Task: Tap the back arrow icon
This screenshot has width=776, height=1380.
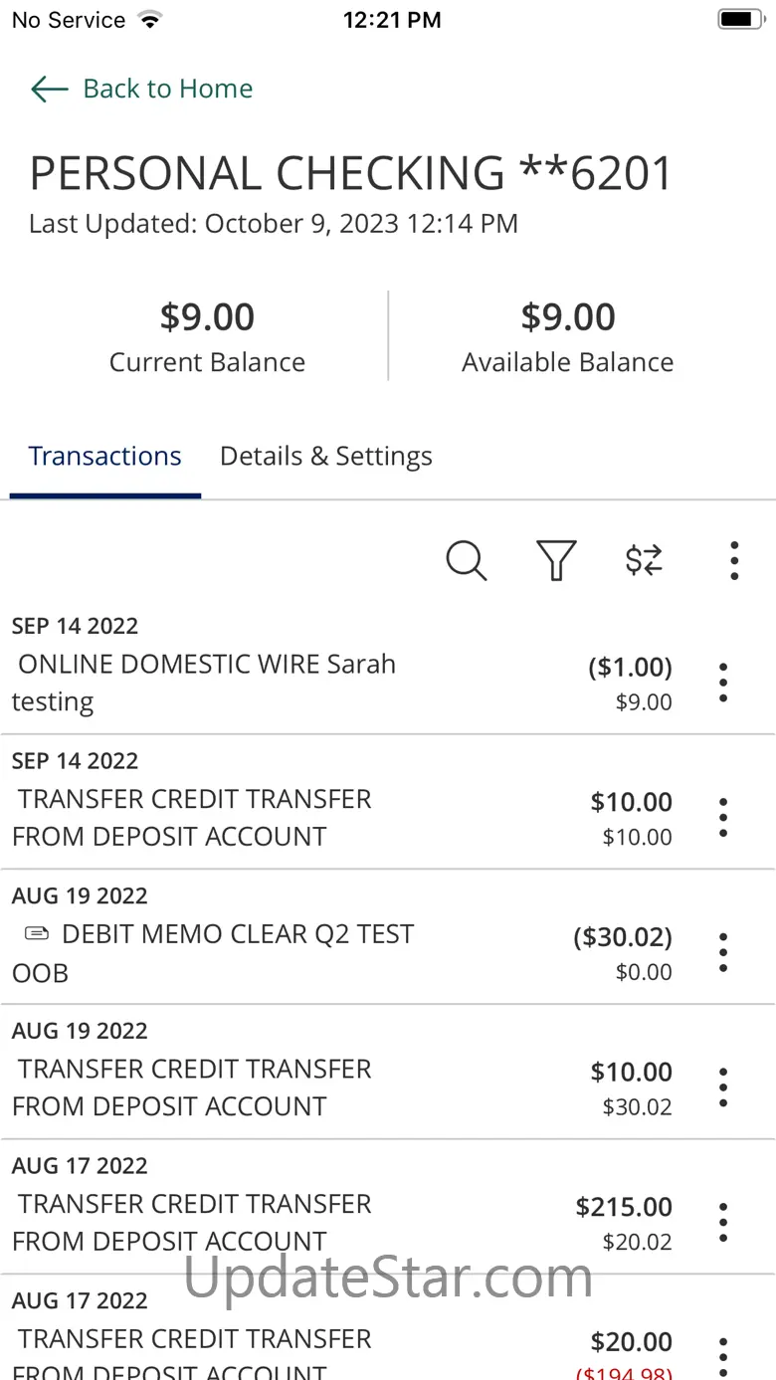Action: [49, 90]
